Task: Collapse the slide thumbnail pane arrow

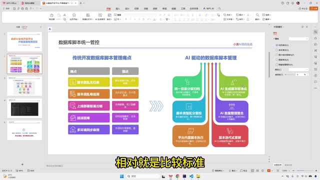Action: pos(41,27)
